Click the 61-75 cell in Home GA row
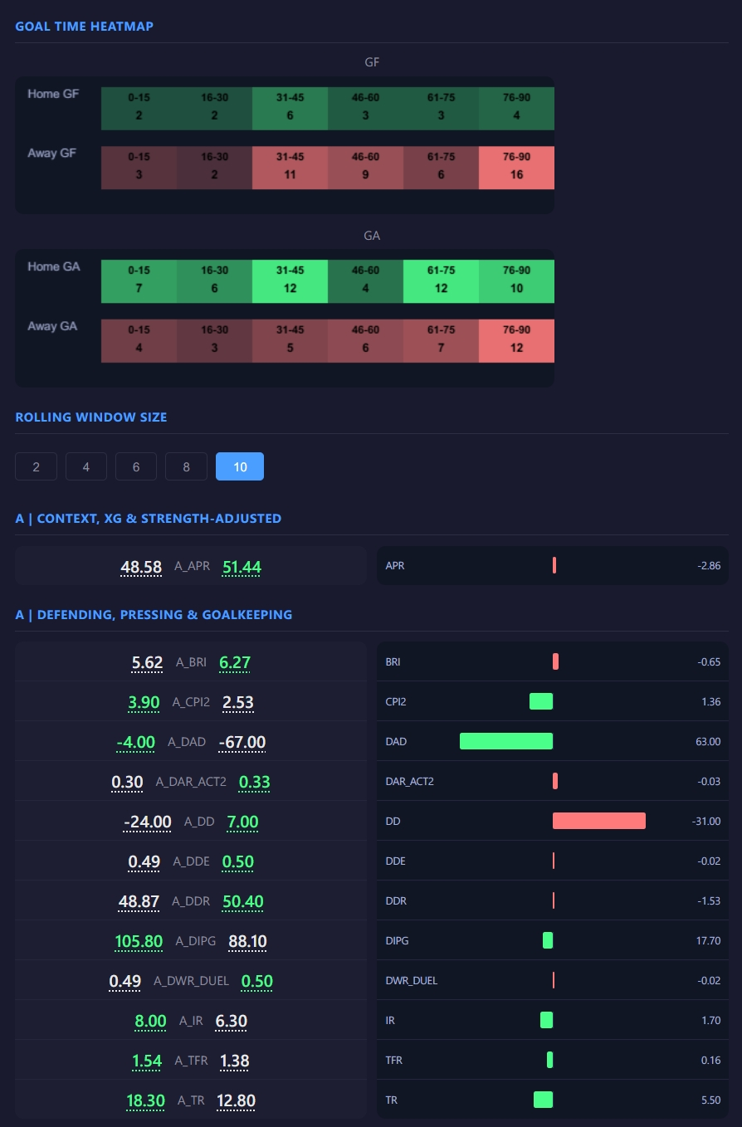 441,281
